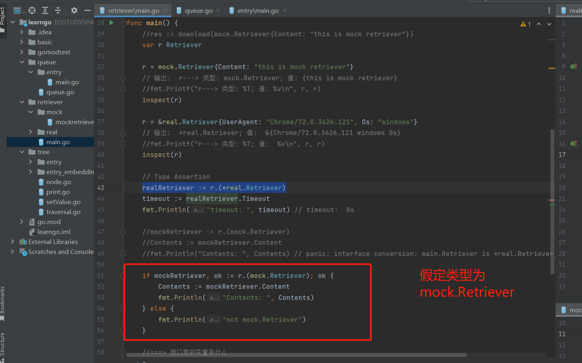This screenshot has width=582, height=363.
Task: Click the warning stripe mark near line 32
Action: click(552, 68)
